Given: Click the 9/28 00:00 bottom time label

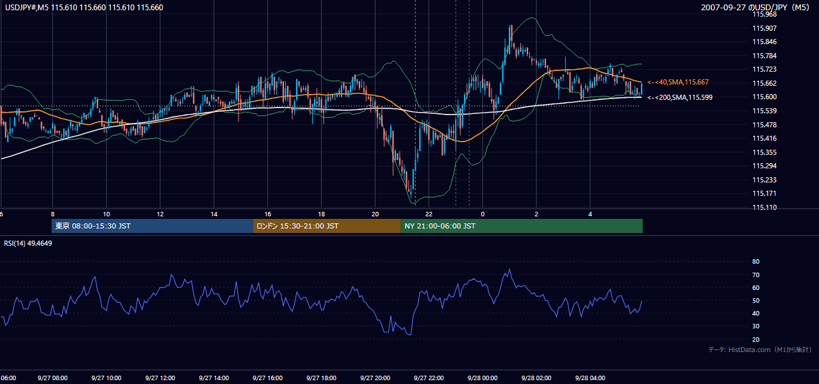Looking at the screenshot, I should tap(483, 378).
